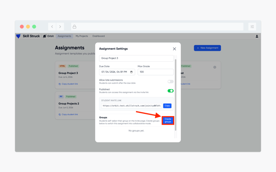
Task: Click the Published badge on Group Project 3
Action: coord(73,66)
